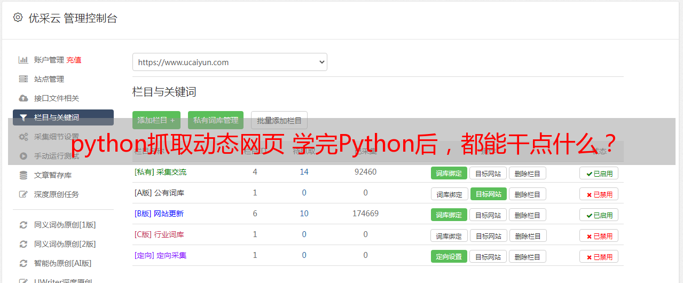Image resolution: width=683 pixels, height=283 pixels.
Task: Click the 174669 collected count cell
Action: click(365, 214)
